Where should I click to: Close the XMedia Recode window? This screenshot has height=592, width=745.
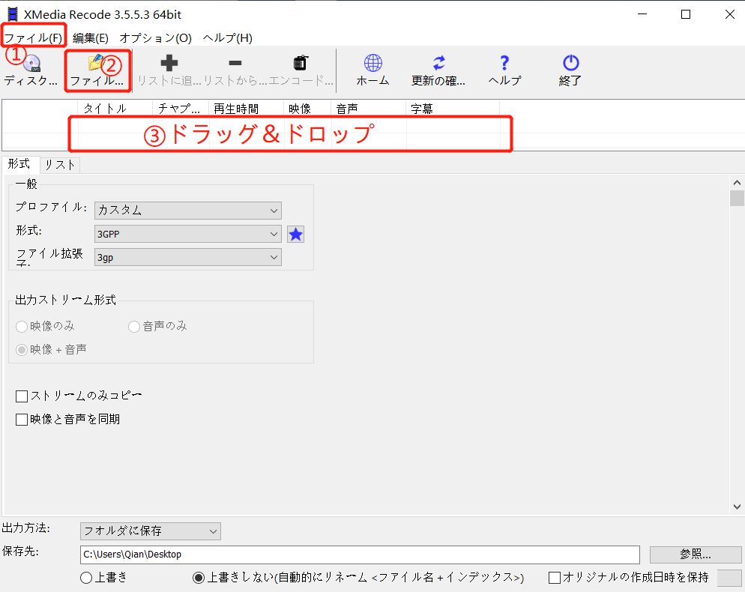(x=730, y=14)
